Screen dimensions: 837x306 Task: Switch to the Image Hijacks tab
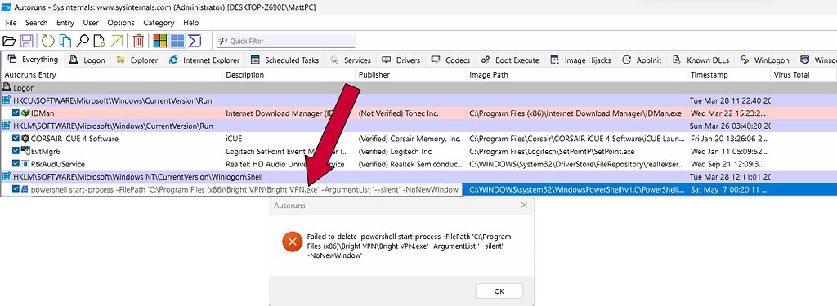point(581,60)
